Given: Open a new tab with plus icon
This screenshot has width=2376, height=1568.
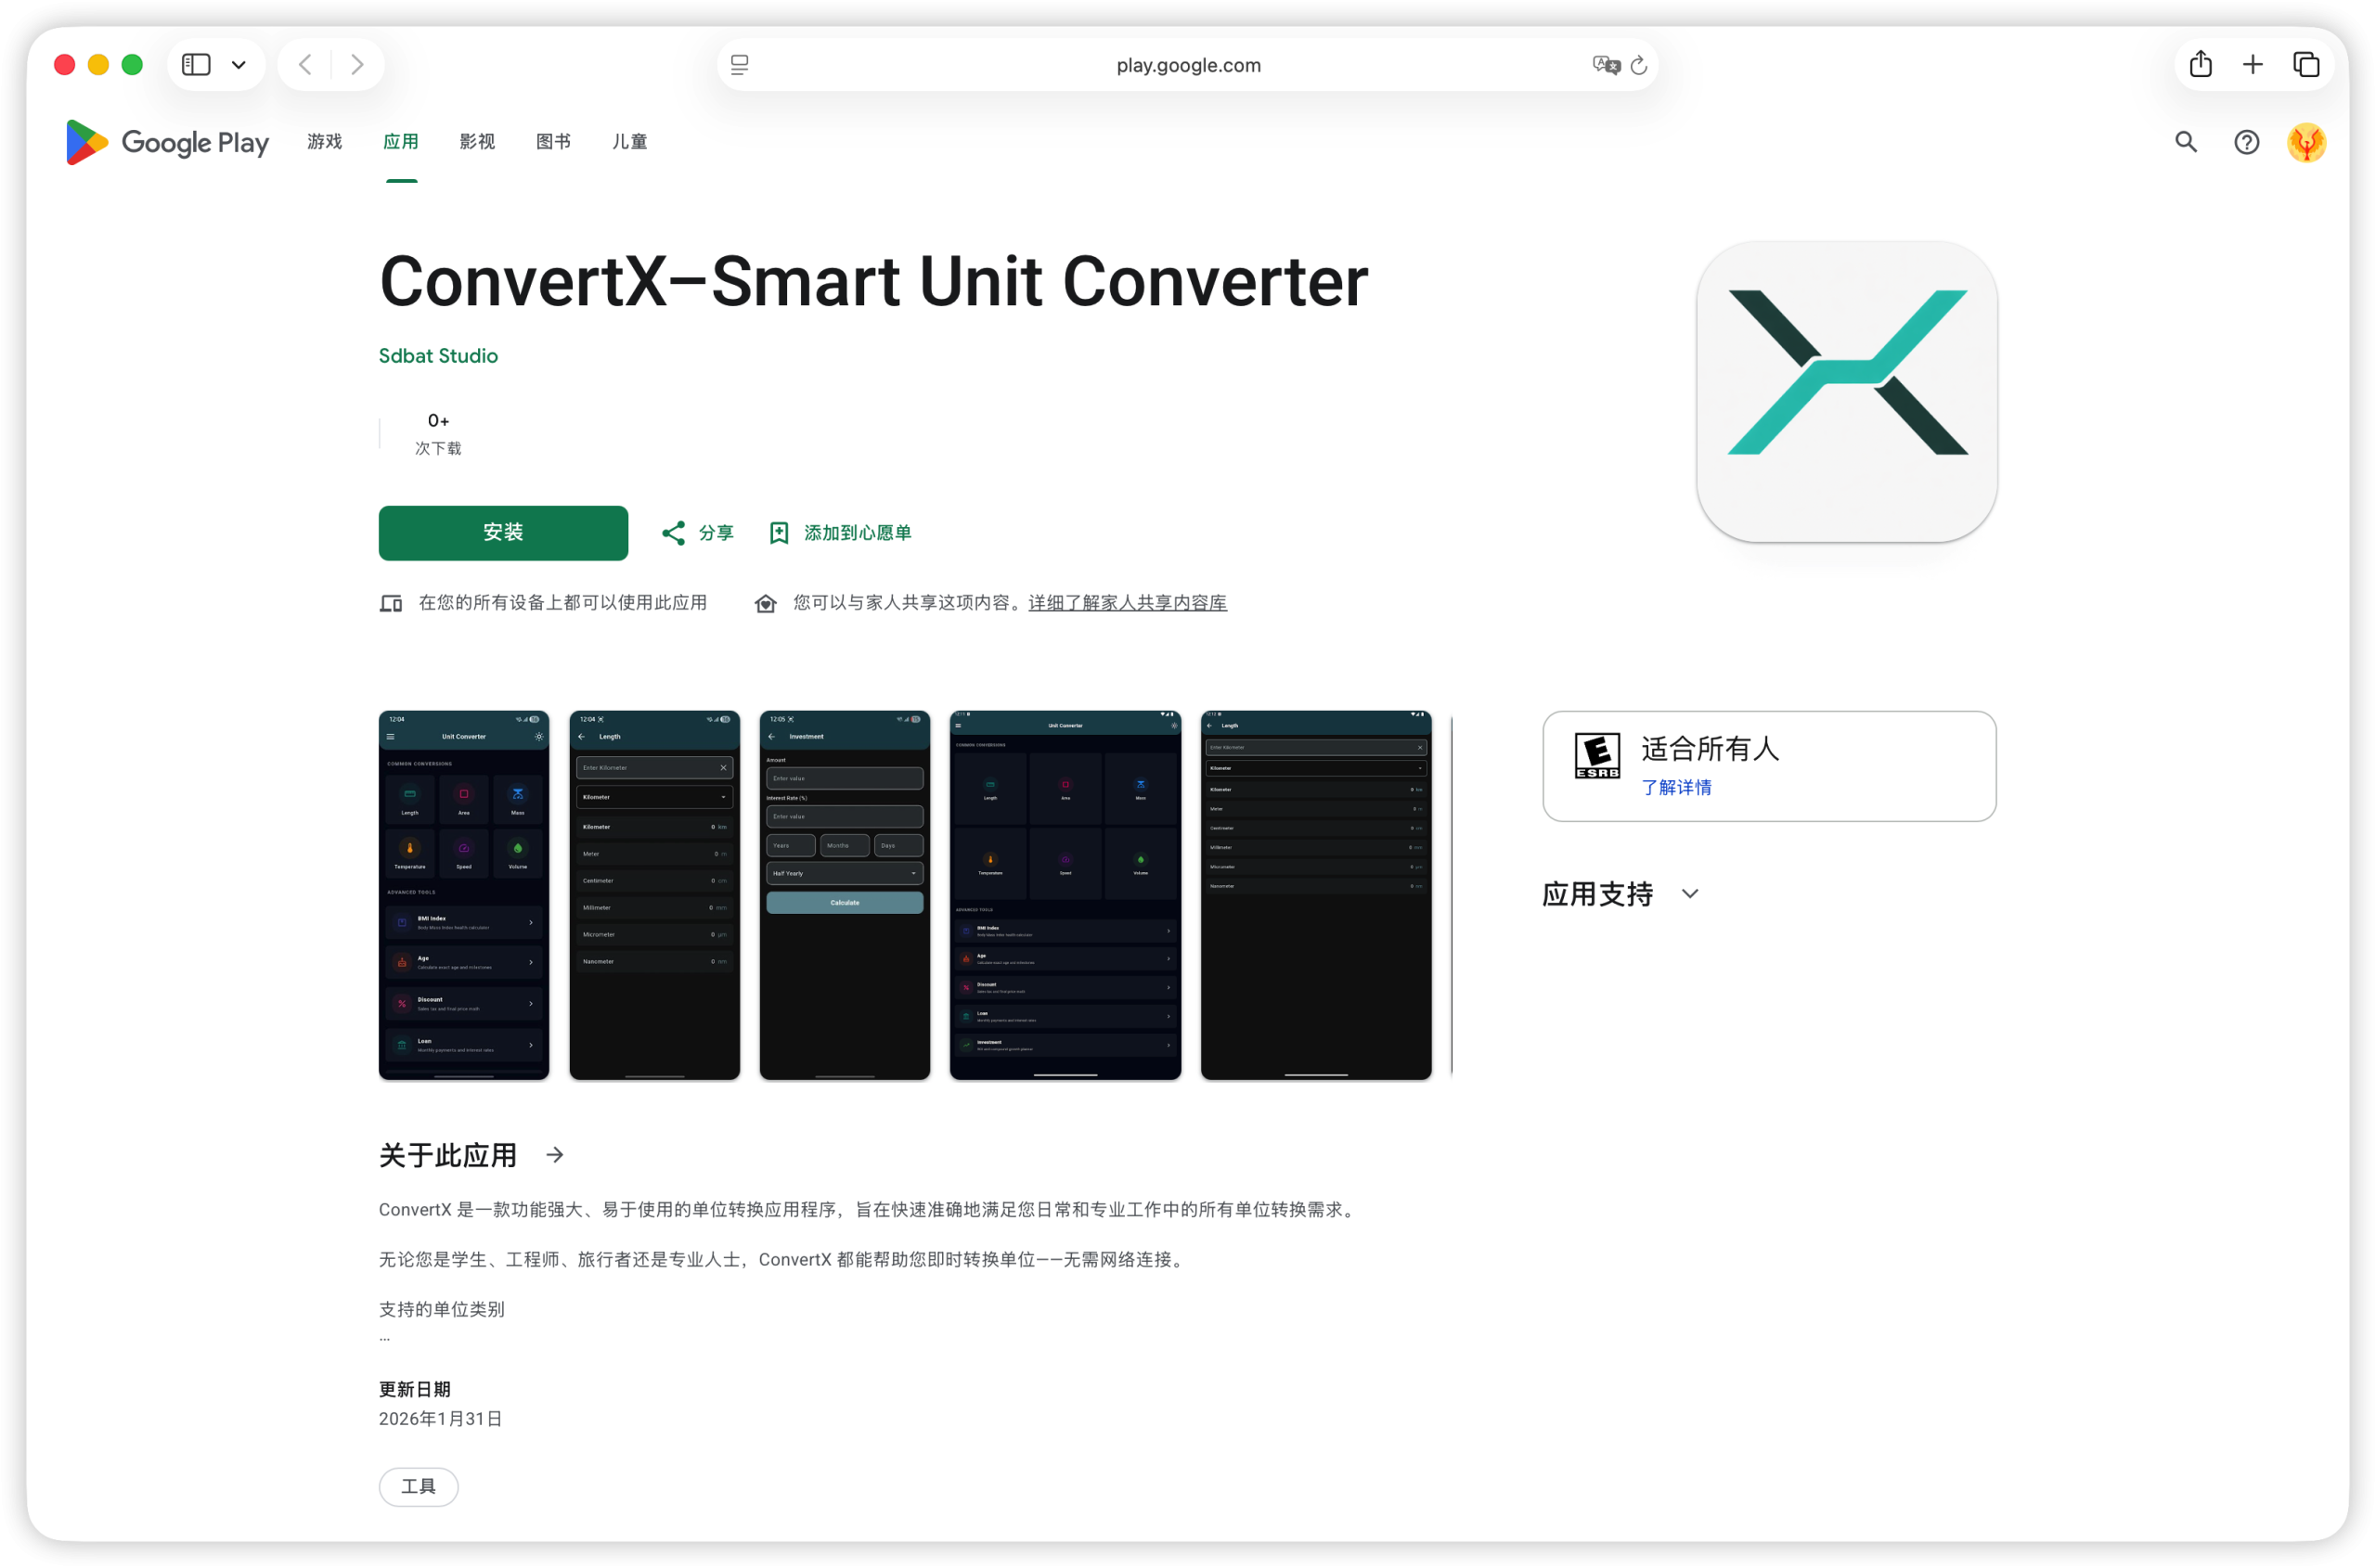Looking at the screenshot, I should (2253, 65).
